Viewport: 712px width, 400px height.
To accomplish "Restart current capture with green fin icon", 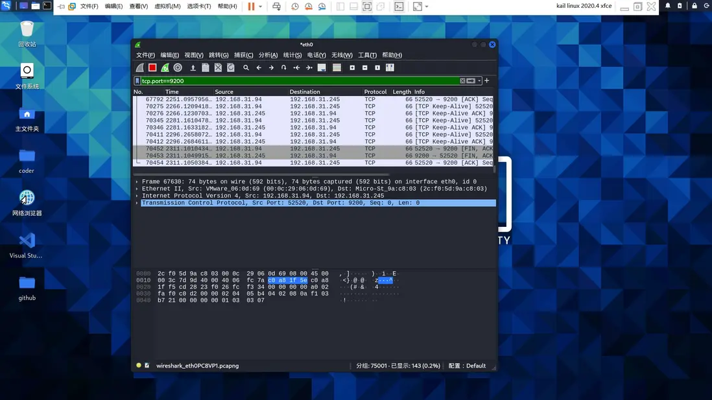I will 165,67.
